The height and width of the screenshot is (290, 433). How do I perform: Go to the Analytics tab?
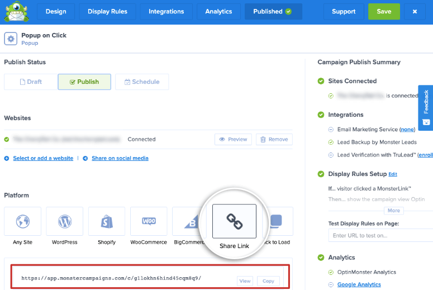(218, 12)
